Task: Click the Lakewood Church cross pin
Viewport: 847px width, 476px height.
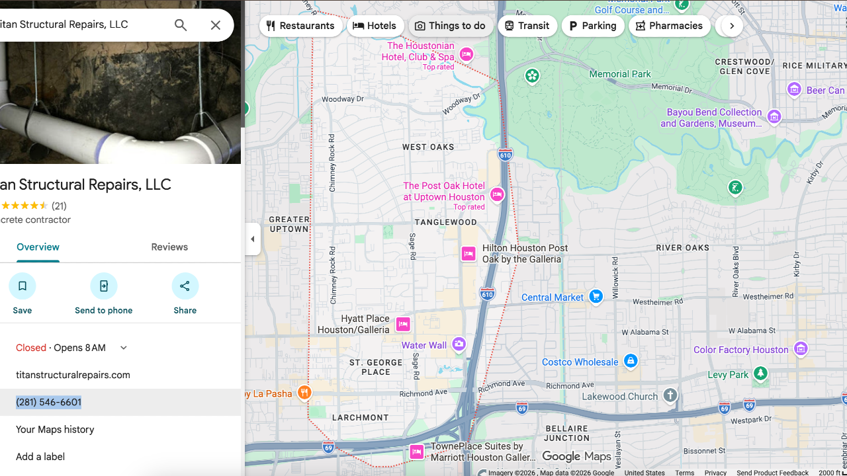Action: 670,395
